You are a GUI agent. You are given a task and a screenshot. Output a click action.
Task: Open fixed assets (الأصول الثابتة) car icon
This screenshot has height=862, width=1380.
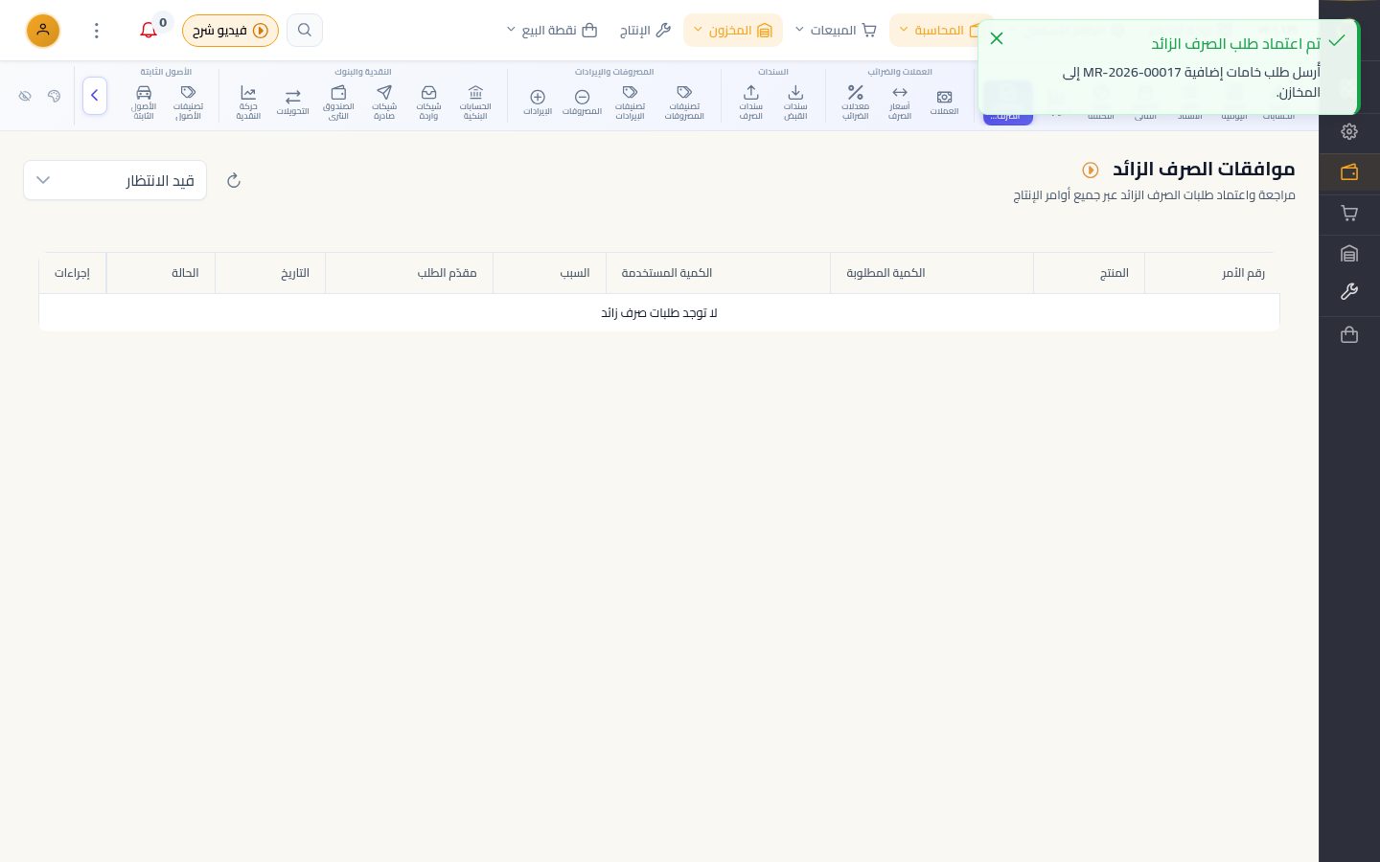tap(144, 102)
